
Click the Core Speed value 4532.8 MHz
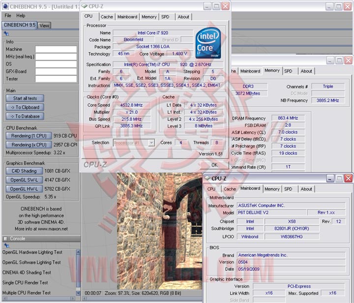pyautogui.click(x=131, y=105)
